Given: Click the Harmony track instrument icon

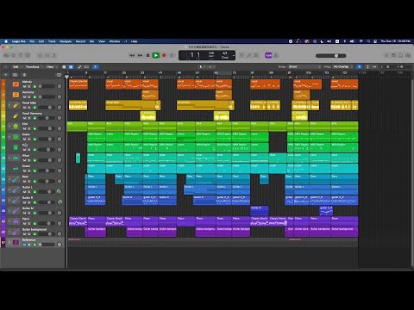Looking at the screenshot, I should click(x=16, y=95).
